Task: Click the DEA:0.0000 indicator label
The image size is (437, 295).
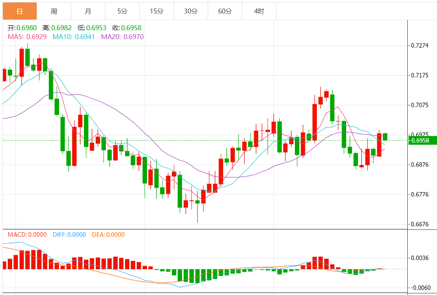Action: tap(108, 235)
